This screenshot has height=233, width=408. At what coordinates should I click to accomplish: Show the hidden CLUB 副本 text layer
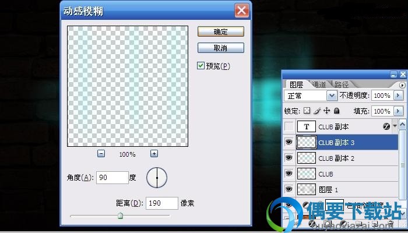pyautogui.click(x=289, y=126)
